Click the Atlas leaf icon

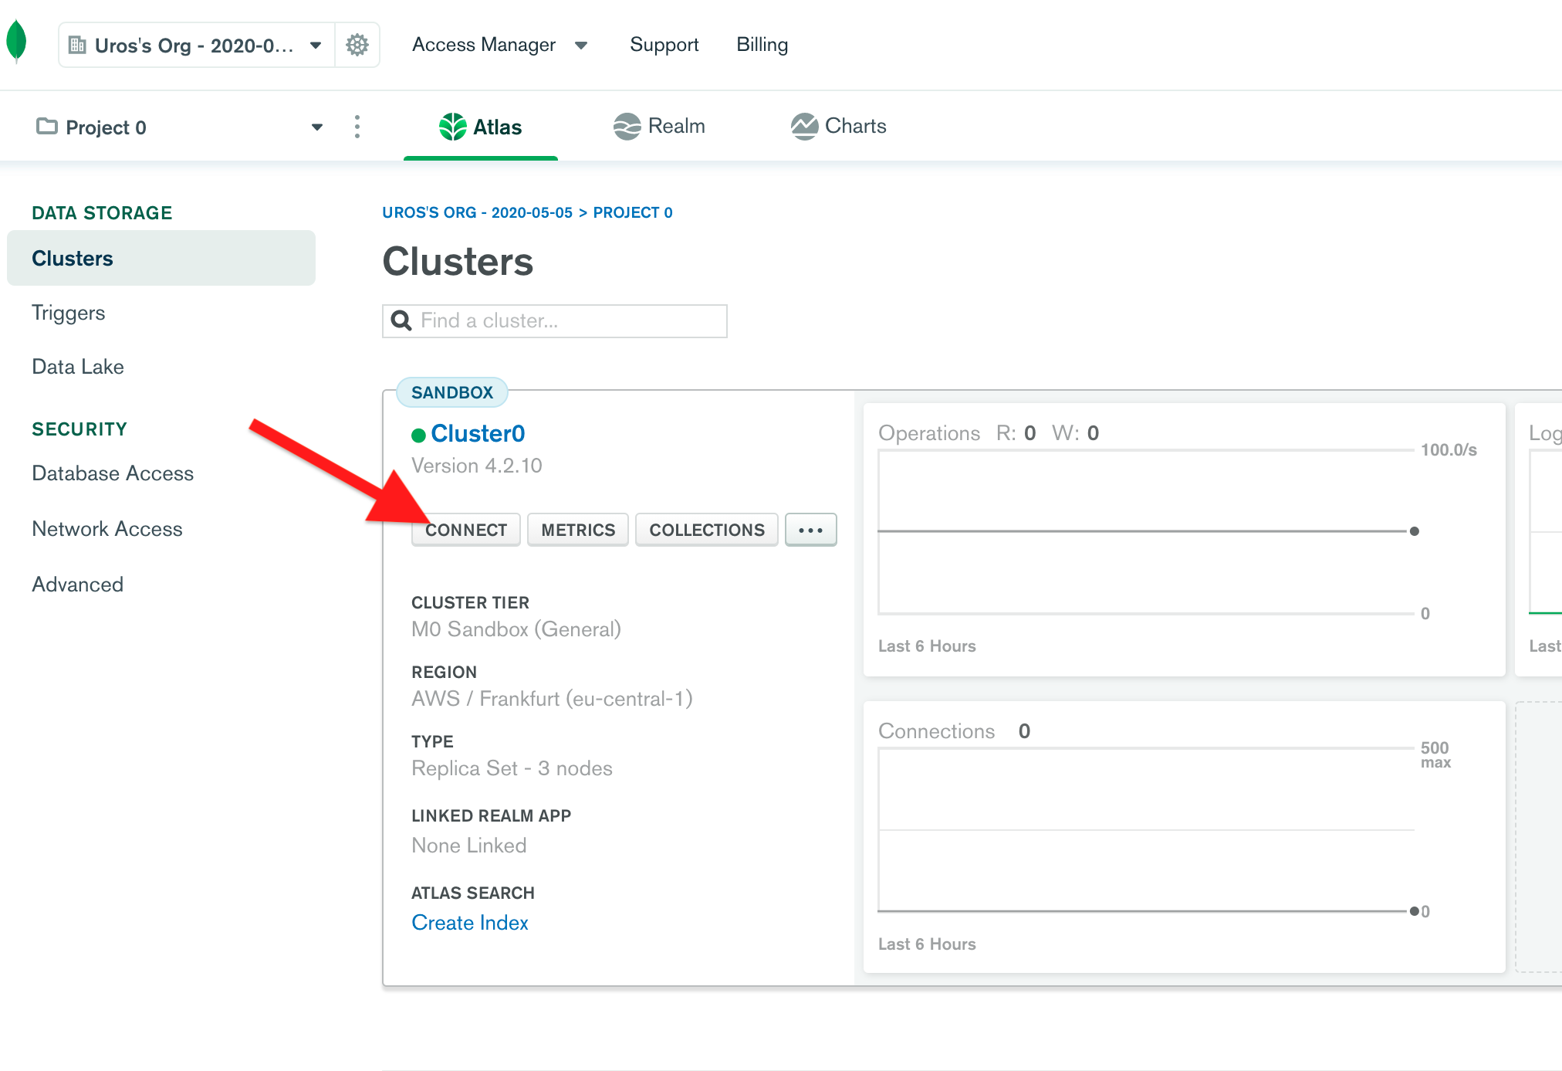[453, 127]
